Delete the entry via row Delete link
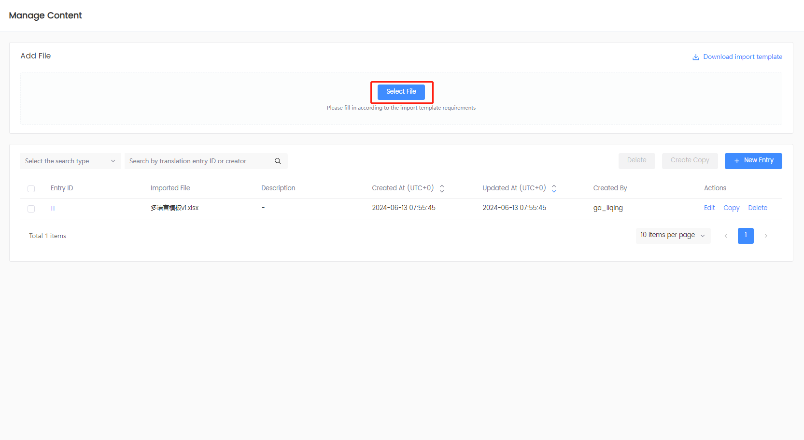Image resolution: width=804 pixels, height=440 pixels. (x=757, y=208)
